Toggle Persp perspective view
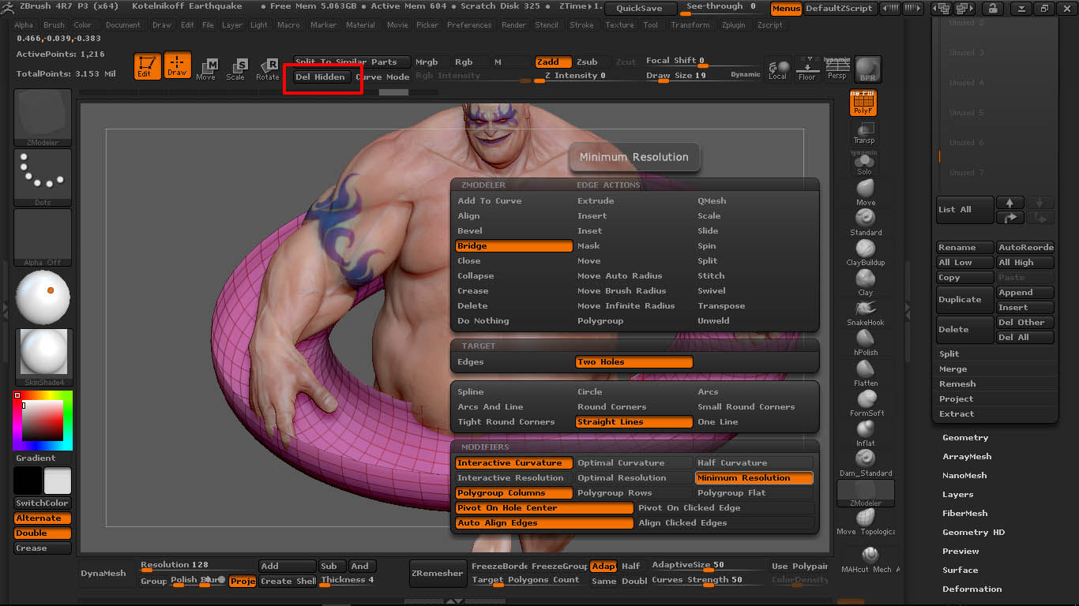 (839, 69)
